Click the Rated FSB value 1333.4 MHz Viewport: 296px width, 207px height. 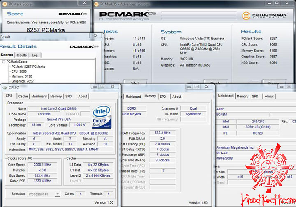(42, 181)
